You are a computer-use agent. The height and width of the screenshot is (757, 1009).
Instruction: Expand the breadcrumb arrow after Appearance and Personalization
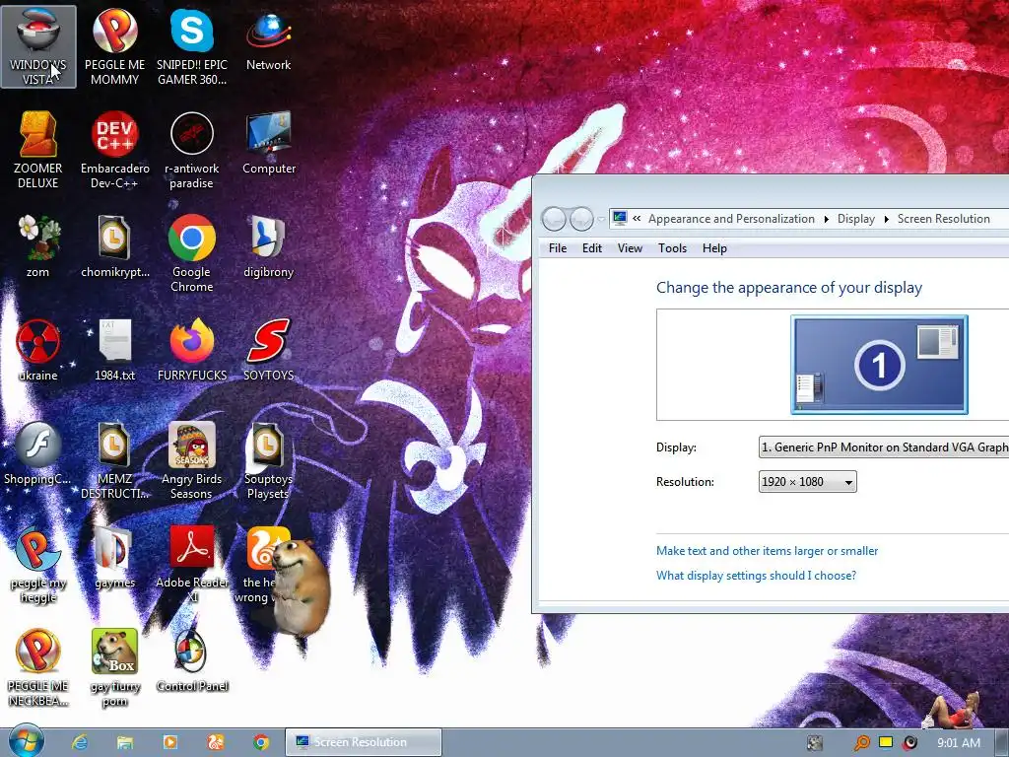[x=827, y=220]
